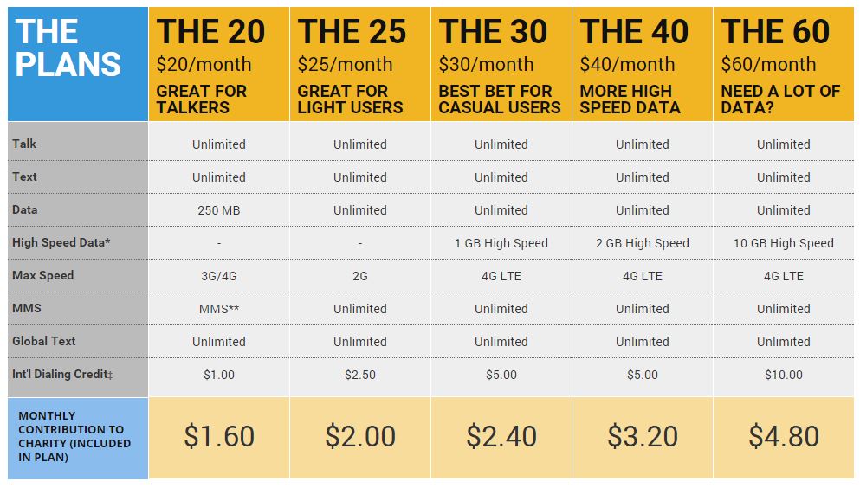Click the 250 MB data cell
The height and width of the screenshot is (488, 860).
(x=219, y=210)
